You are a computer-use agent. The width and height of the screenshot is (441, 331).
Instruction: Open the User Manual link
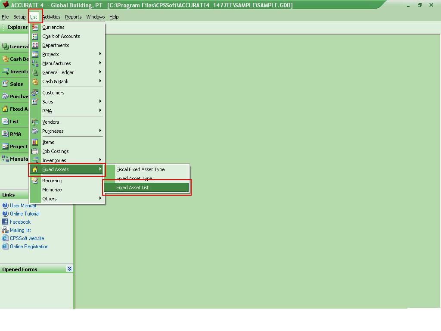click(22, 206)
